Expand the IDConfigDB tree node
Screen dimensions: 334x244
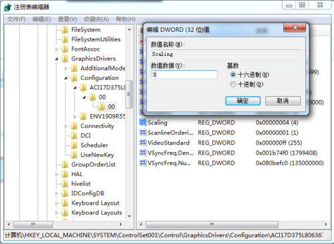coord(57,193)
